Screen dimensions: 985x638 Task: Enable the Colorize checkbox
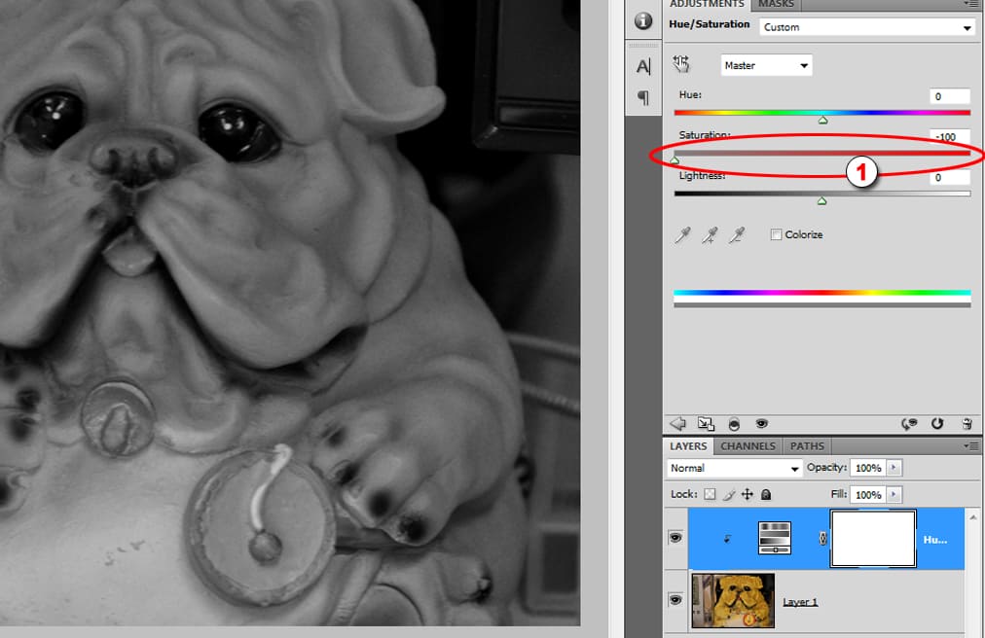point(776,234)
